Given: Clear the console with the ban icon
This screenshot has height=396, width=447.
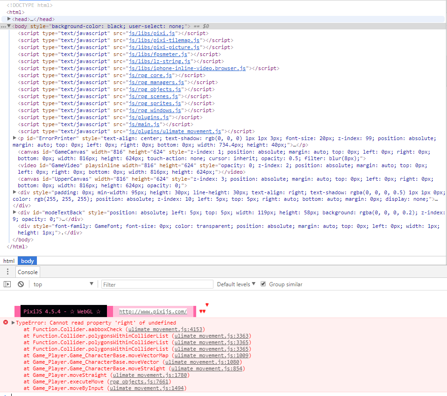Looking at the screenshot, I should pos(21,284).
